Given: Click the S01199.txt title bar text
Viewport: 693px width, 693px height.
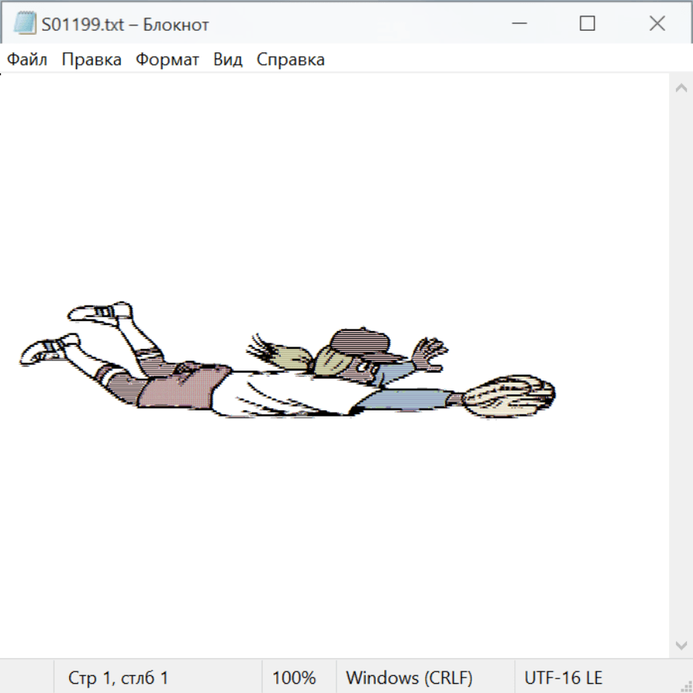Looking at the screenshot, I should (125, 25).
